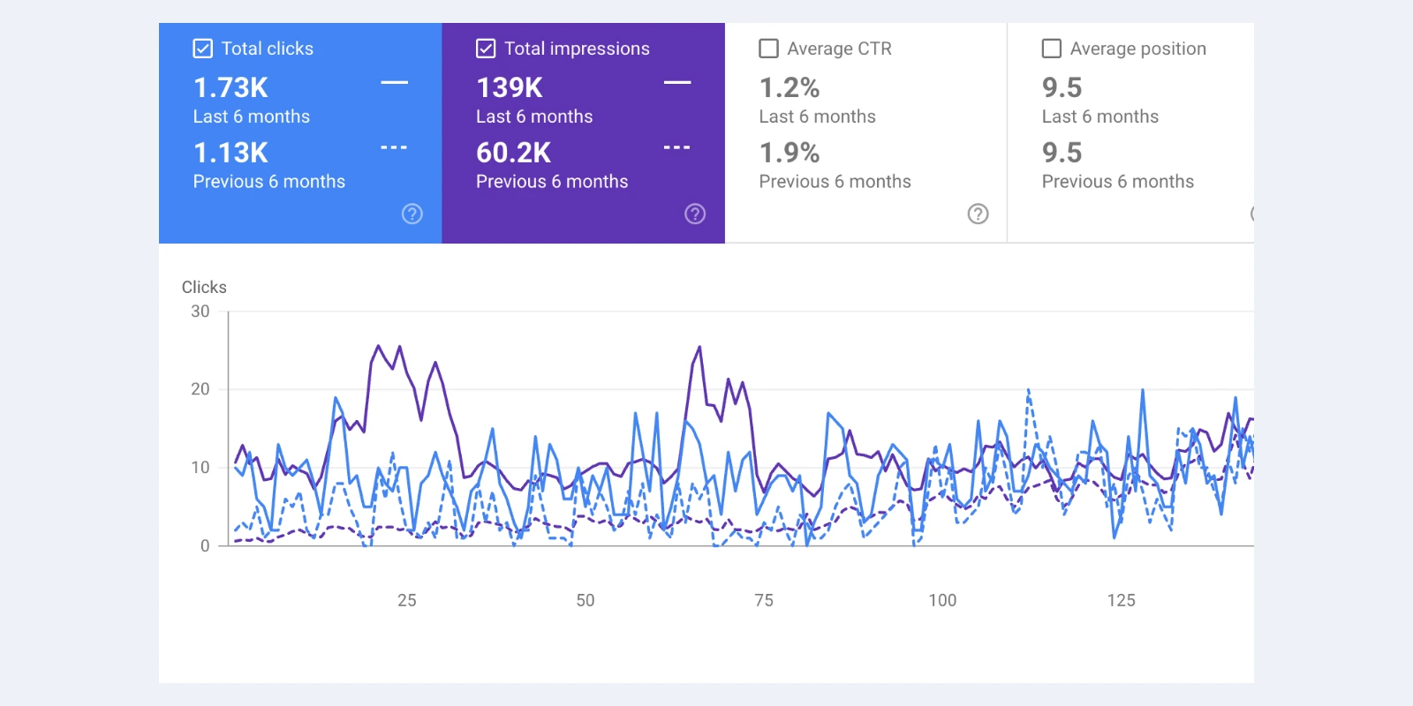
Task: Uncheck the Total impressions checkbox
Action: tap(486, 49)
